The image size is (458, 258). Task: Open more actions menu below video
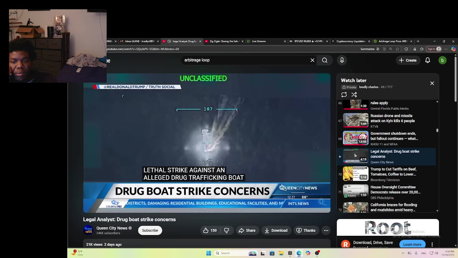click(326, 230)
